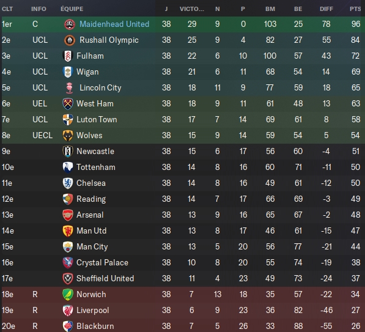Screen dimensions: 365x332
Task: Sort table by PTS column header
Action: (355, 9)
